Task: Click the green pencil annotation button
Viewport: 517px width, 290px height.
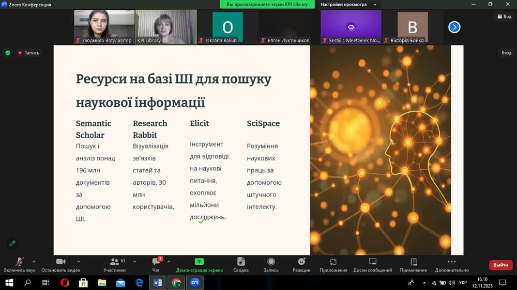Action: click(x=12, y=243)
